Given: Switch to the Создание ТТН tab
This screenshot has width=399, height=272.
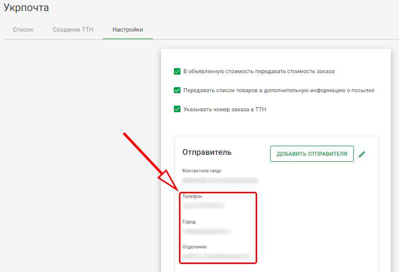Looking at the screenshot, I should (x=73, y=30).
